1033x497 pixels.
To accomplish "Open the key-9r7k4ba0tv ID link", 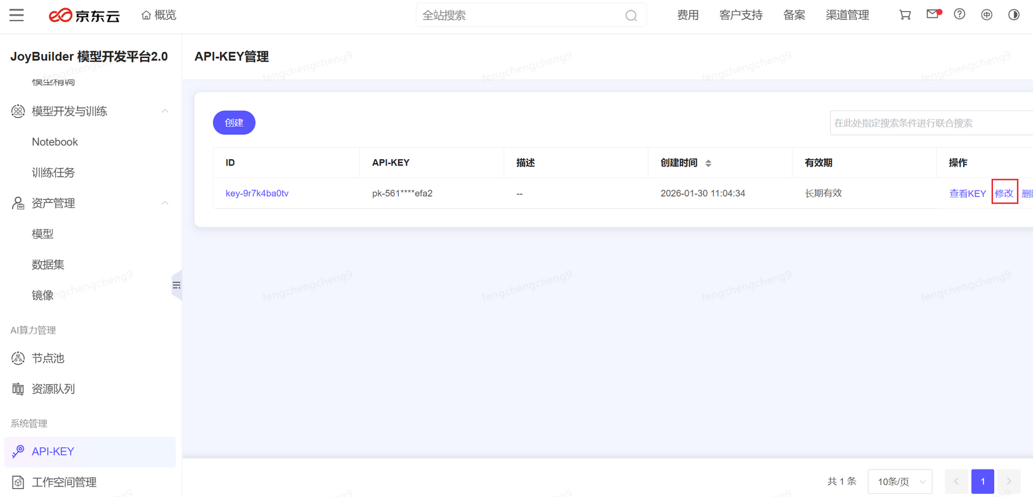I will [257, 193].
